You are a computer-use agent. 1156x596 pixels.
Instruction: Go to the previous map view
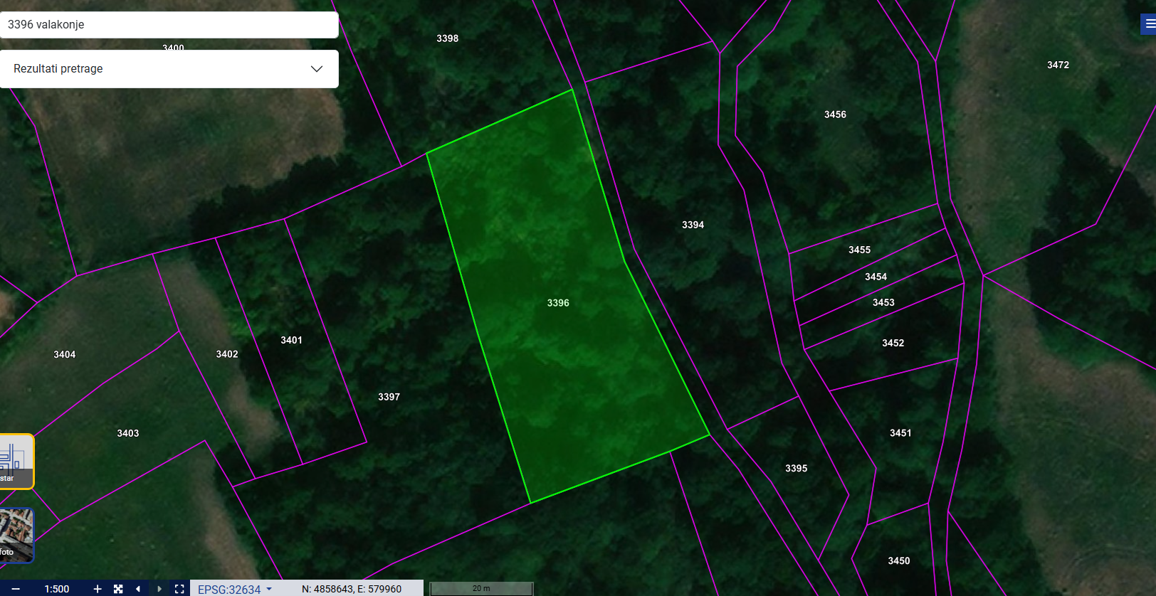pos(138,589)
